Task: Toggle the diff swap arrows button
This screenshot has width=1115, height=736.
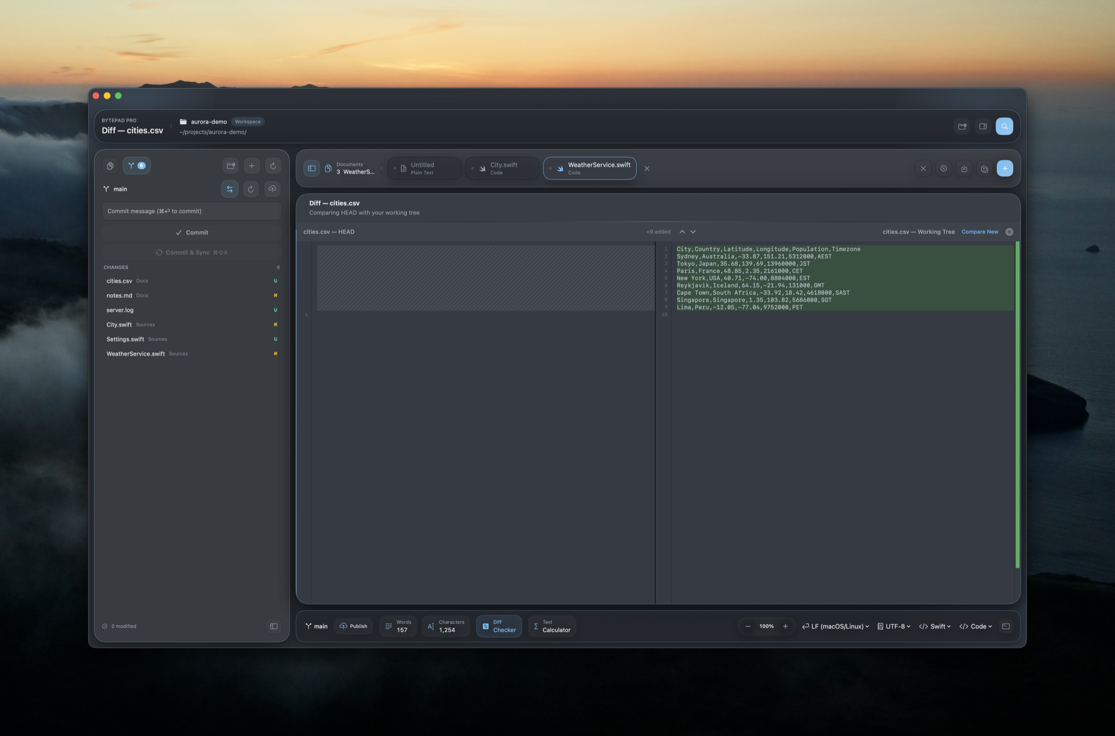Action: [230, 189]
